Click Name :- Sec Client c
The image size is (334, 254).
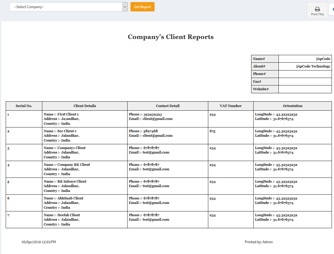60,131
